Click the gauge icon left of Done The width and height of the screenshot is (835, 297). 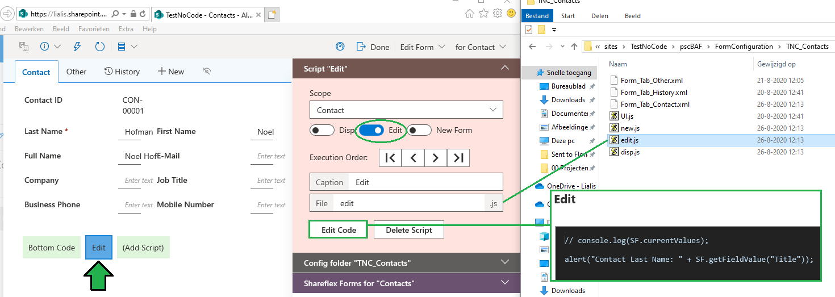340,47
